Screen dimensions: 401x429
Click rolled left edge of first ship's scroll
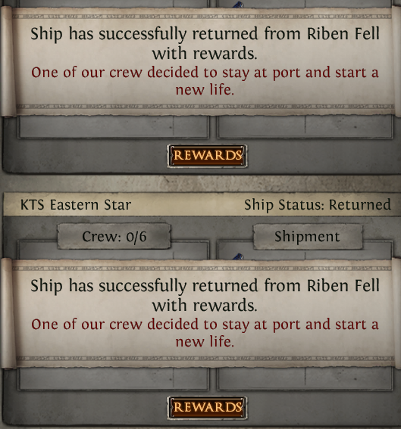(8, 61)
